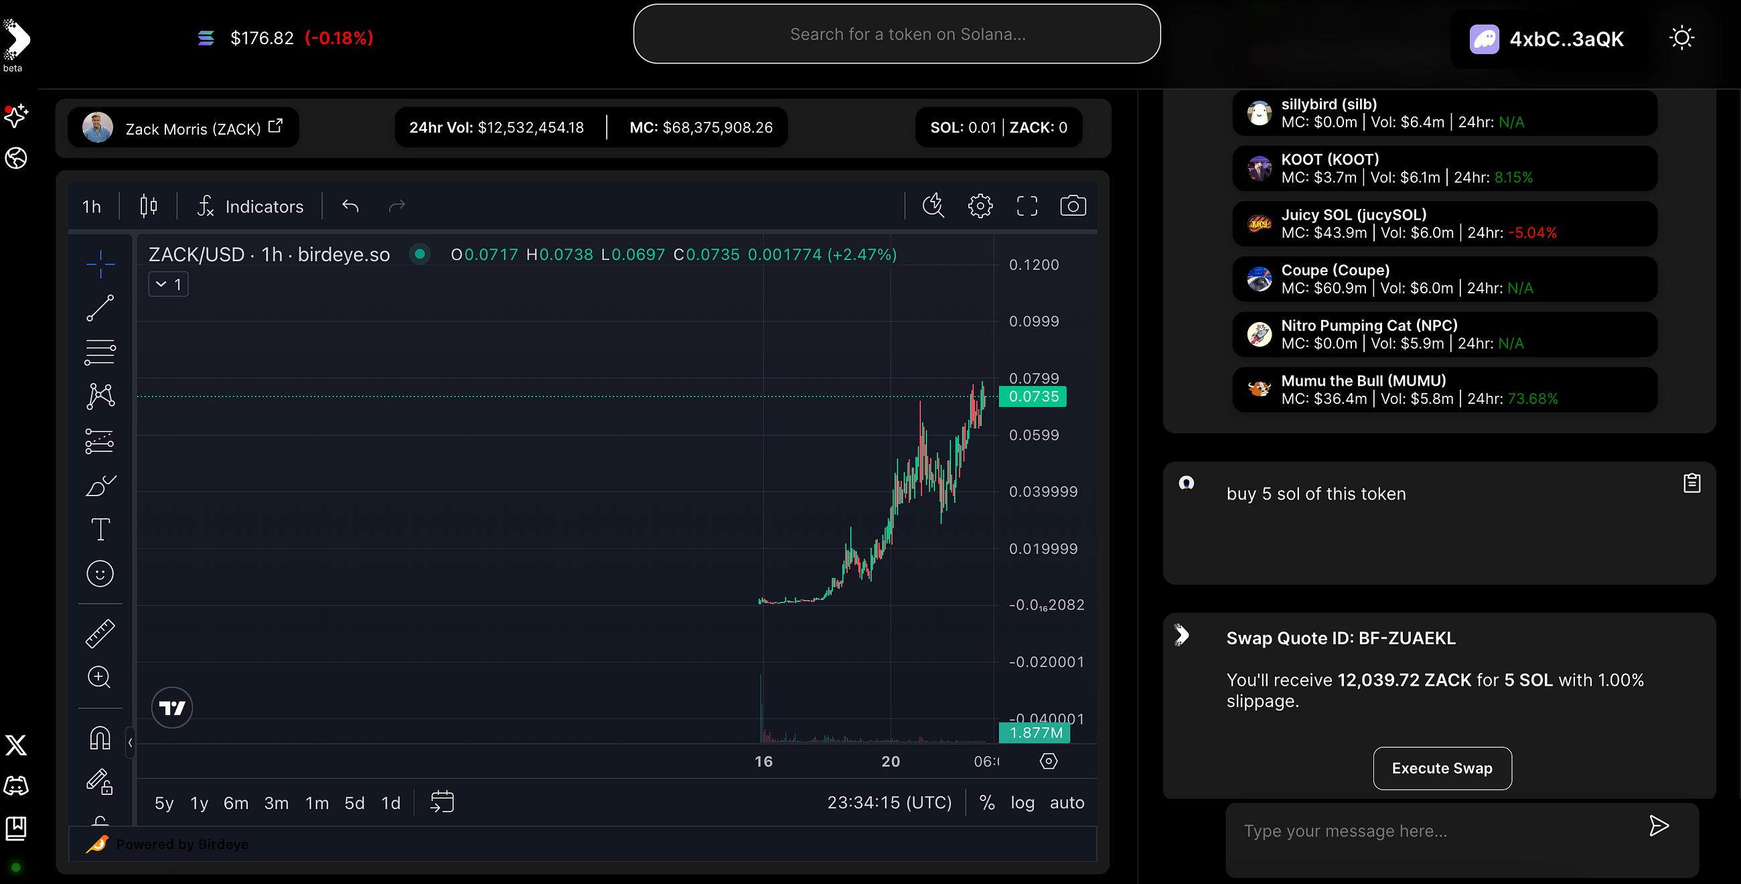Select KOOT (KOOT) token card
1741x884 pixels.
click(1445, 168)
